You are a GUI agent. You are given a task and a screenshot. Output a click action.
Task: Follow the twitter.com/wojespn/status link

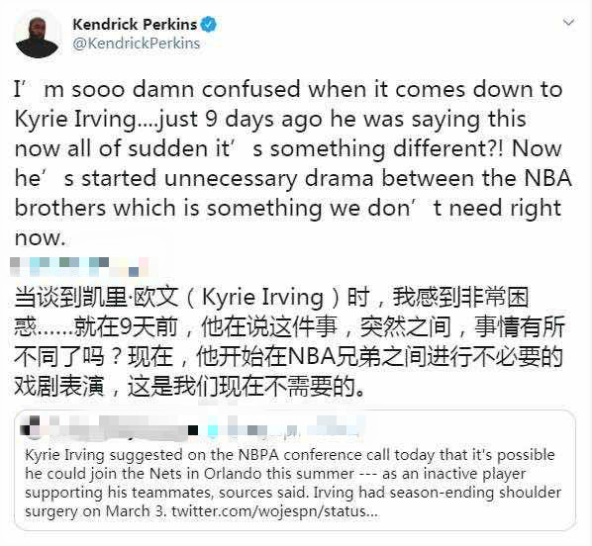click(x=274, y=511)
